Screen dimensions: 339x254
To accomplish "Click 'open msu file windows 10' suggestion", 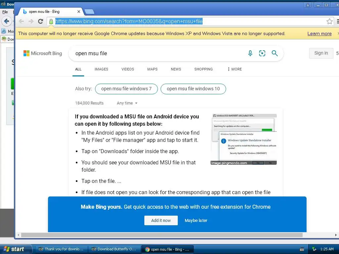I will [x=193, y=89].
